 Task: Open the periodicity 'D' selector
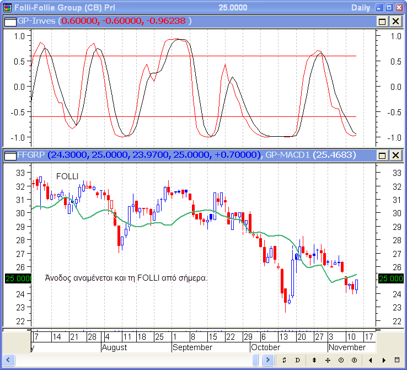coord(298,360)
